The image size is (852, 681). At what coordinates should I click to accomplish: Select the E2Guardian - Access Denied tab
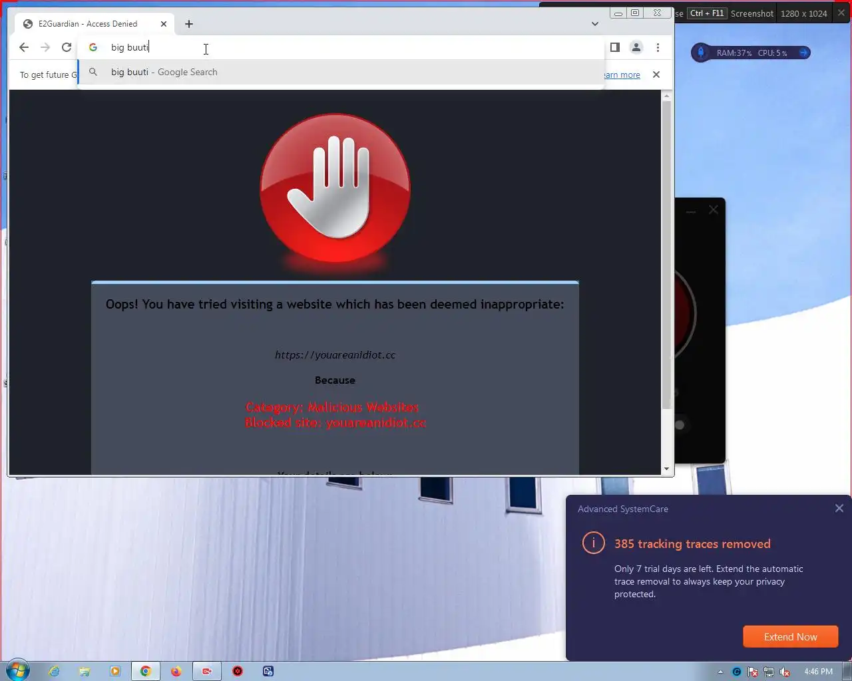tap(93, 24)
